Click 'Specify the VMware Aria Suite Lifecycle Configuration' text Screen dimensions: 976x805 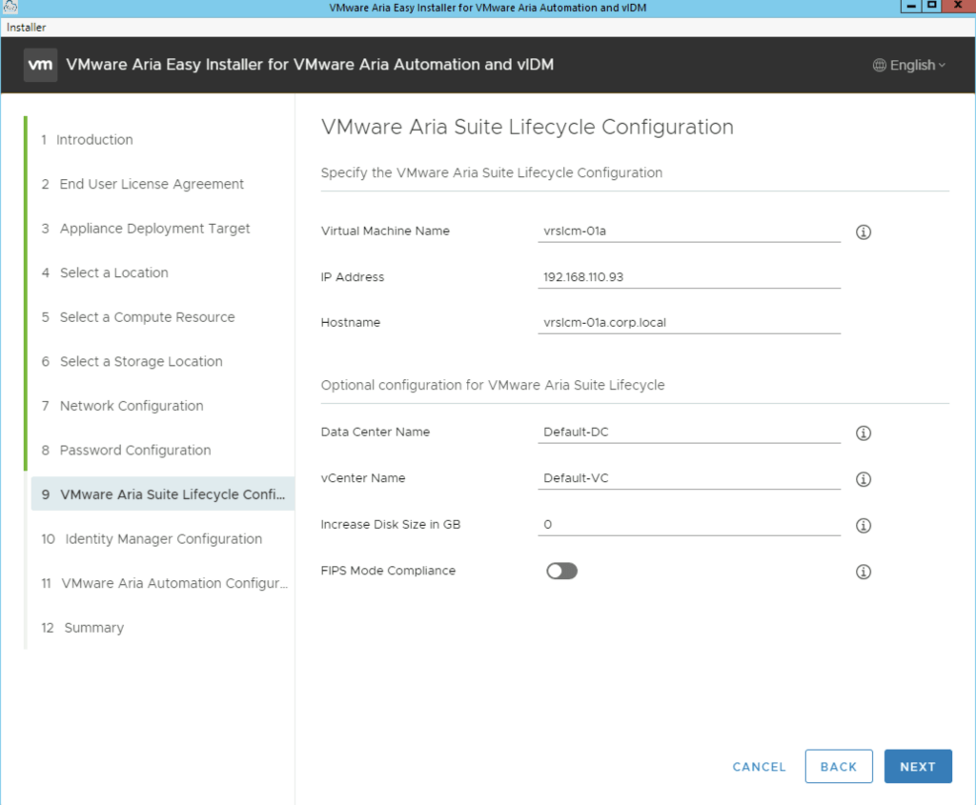coord(491,173)
